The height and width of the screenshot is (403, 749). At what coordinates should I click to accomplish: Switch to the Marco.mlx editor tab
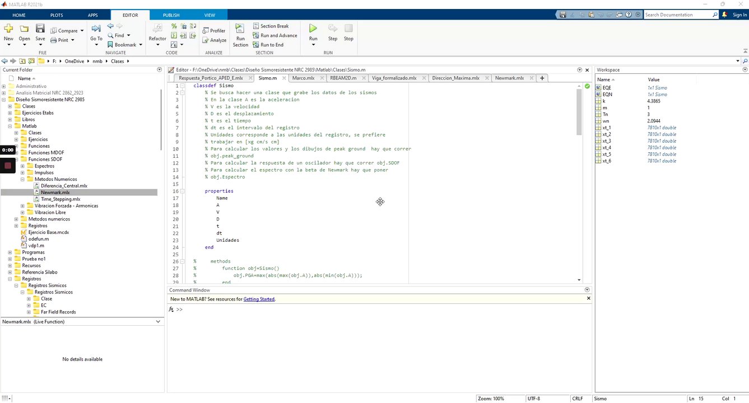(x=303, y=78)
